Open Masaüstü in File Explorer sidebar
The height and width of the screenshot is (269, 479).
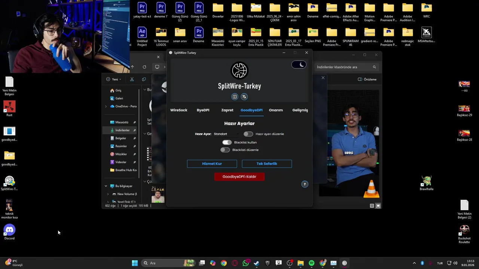[120, 122]
